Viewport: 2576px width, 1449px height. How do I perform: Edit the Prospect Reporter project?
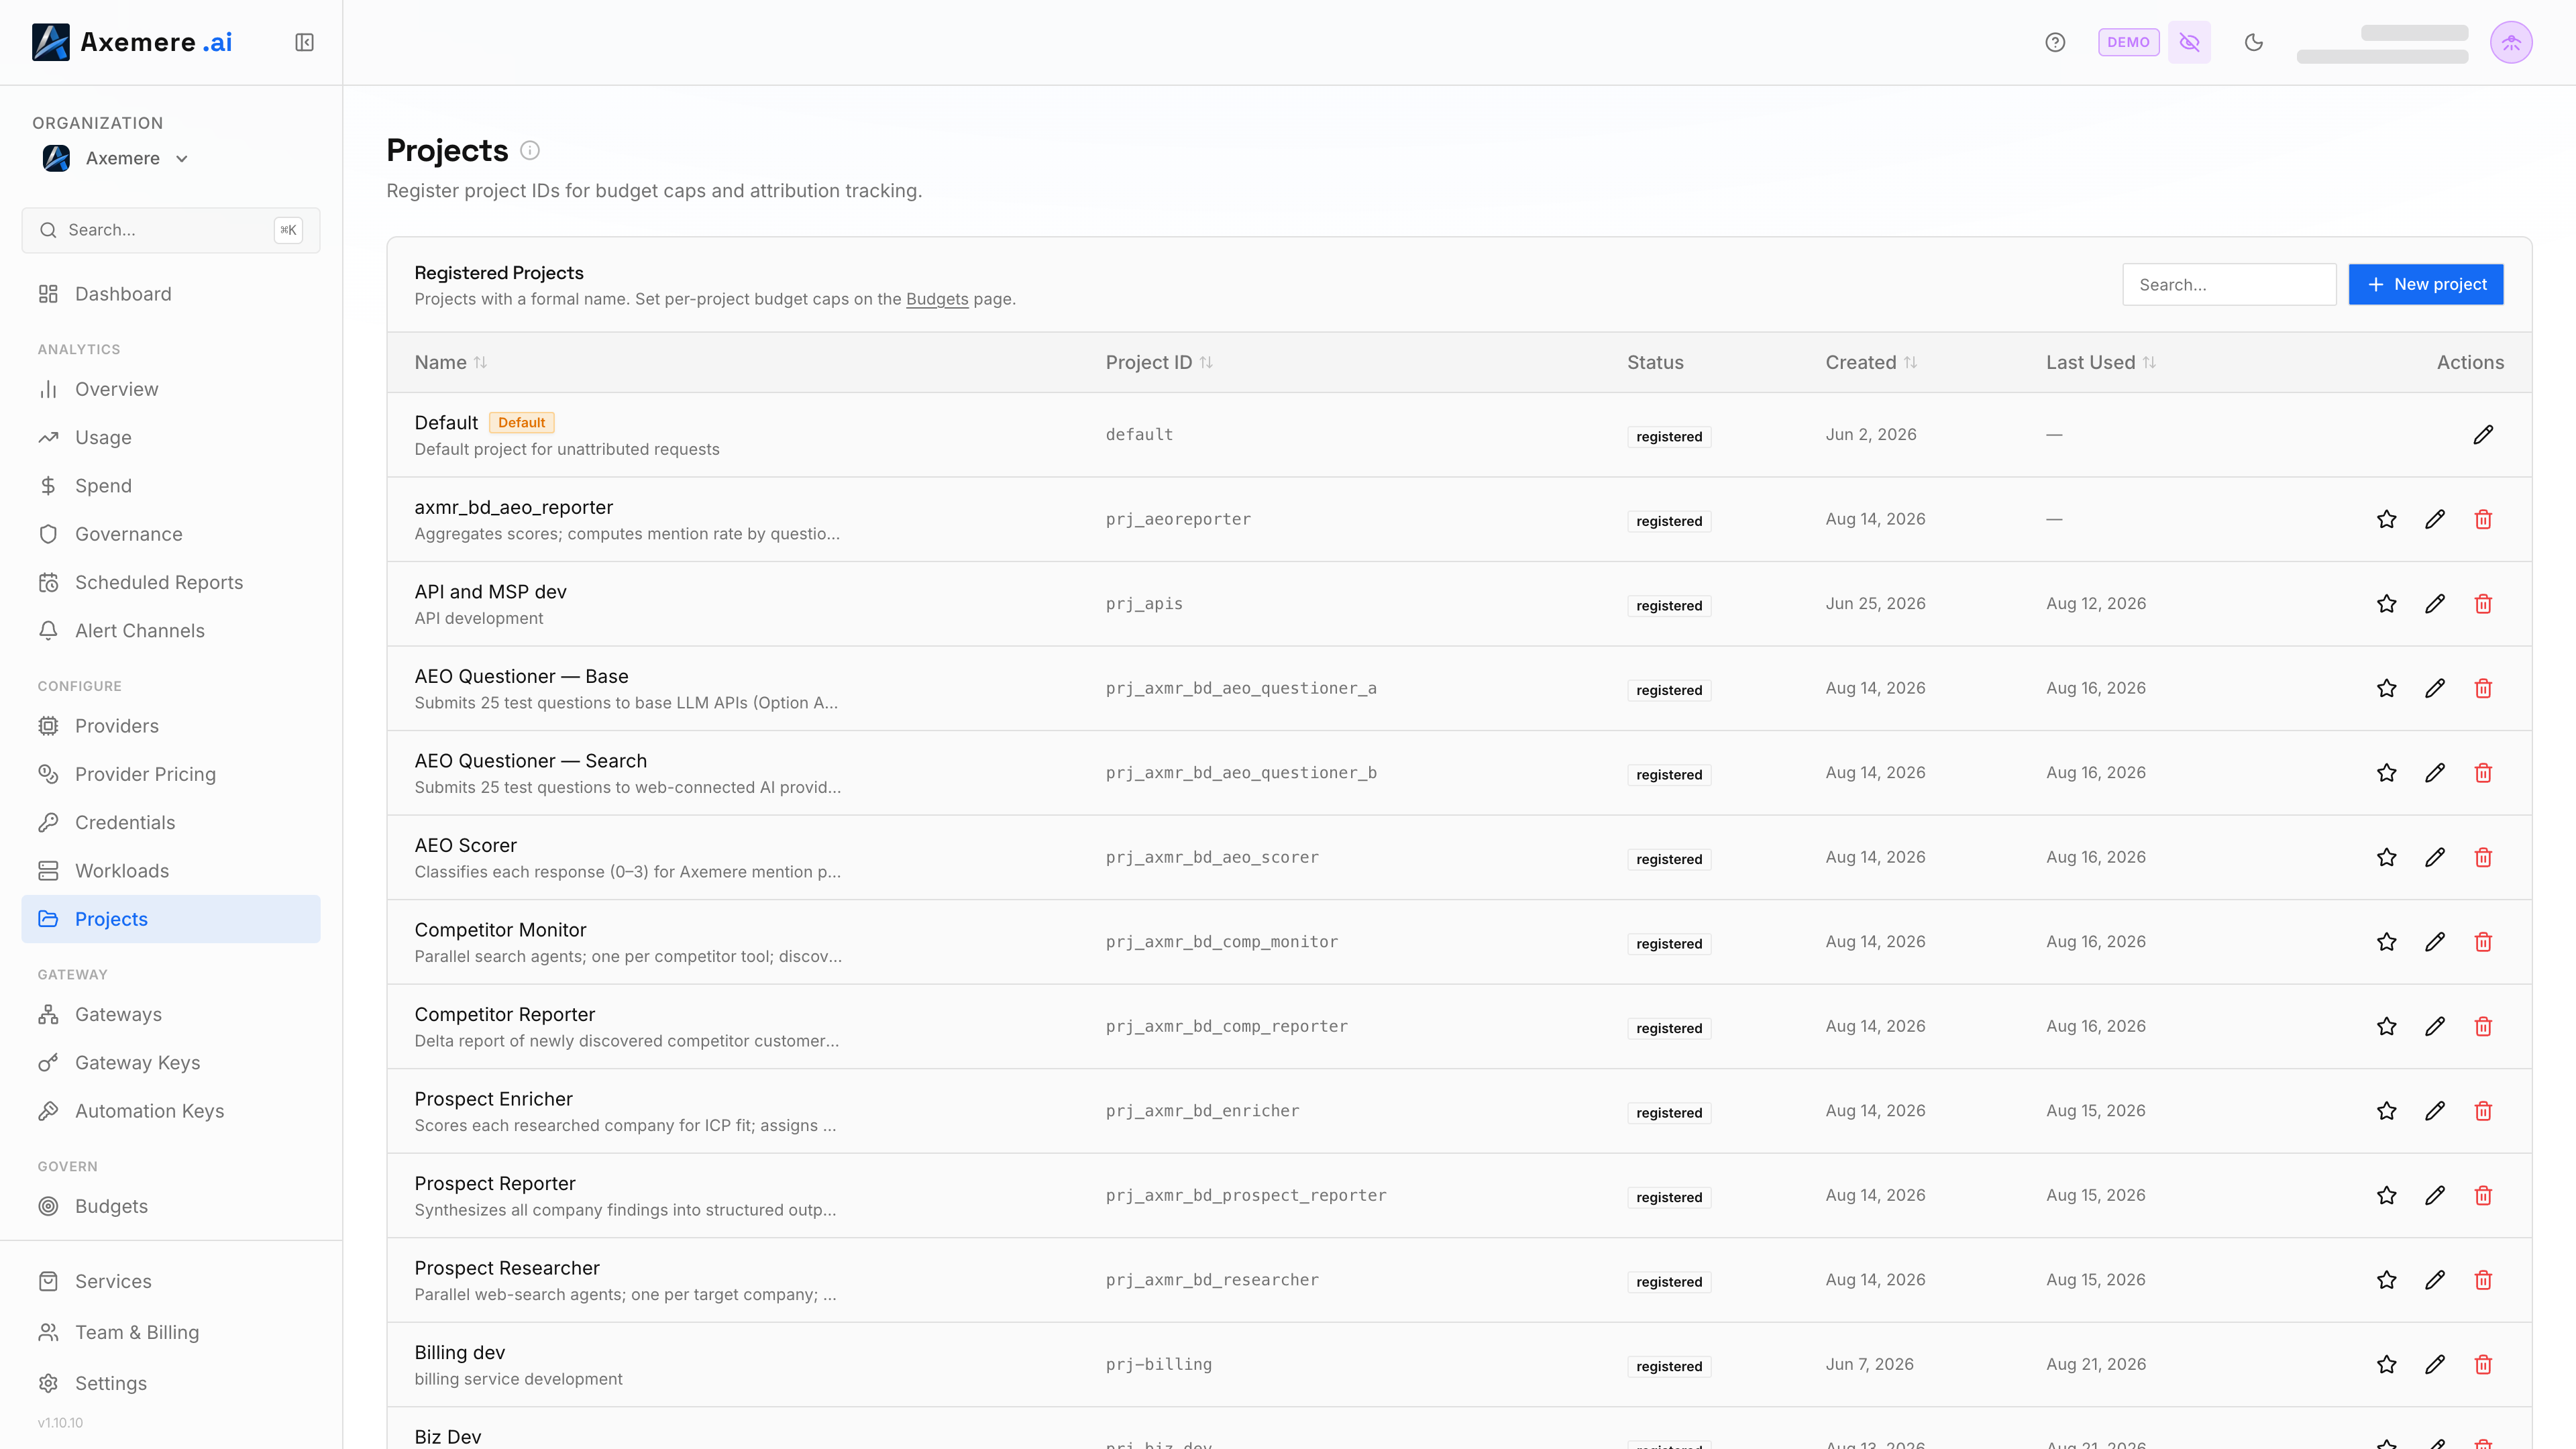[x=2435, y=1195]
